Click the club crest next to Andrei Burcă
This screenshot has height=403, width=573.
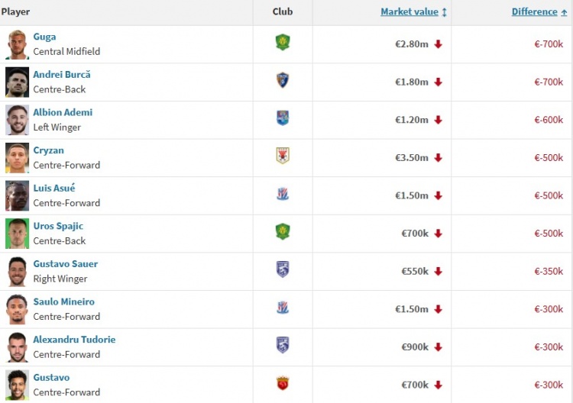coord(283,80)
